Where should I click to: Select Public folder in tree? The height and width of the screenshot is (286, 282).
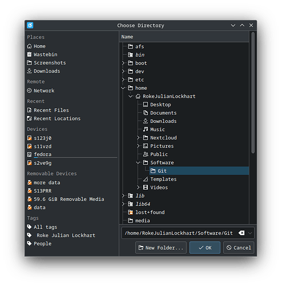[155, 154]
